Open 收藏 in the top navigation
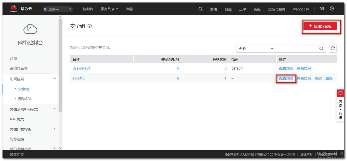347x161 pixels. 129,9
